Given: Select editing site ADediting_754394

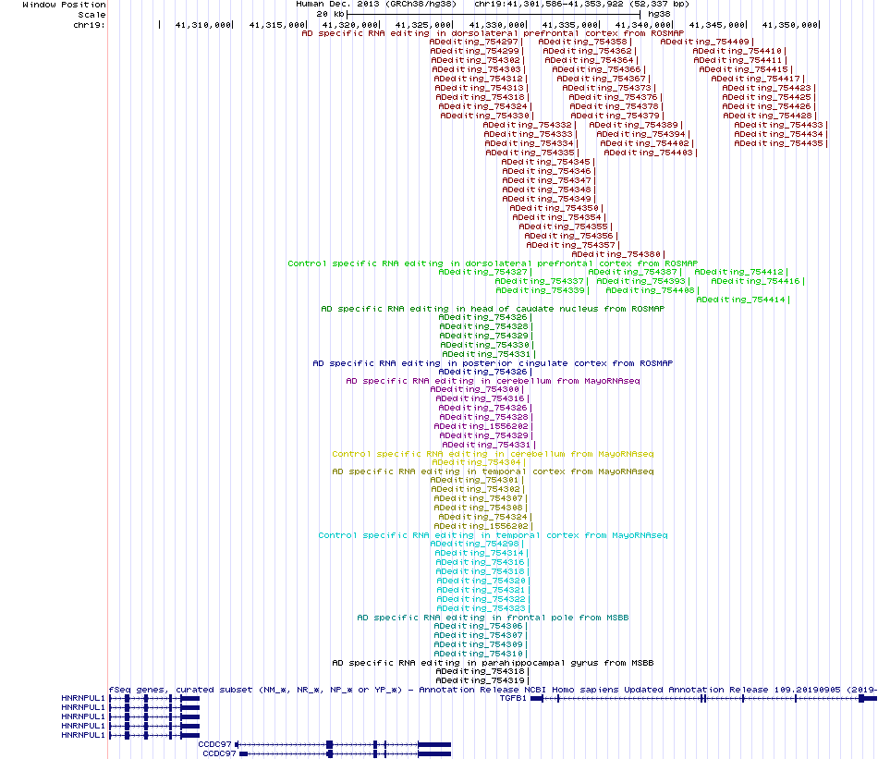Looking at the screenshot, I should 643,134.
